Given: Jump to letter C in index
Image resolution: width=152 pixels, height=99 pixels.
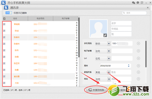Looking at the screenshot, I should point(77,28).
